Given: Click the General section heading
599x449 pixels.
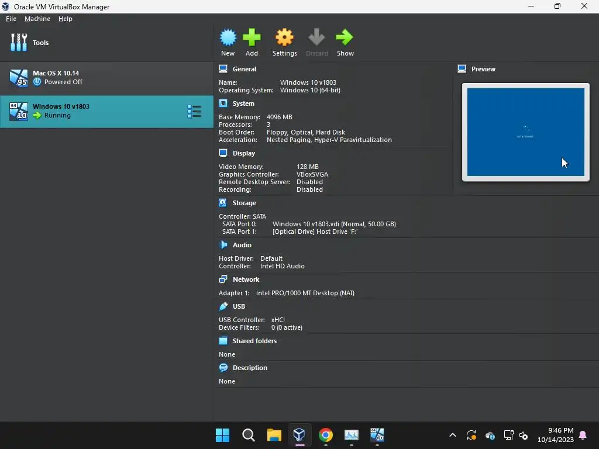Looking at the screenshot, I should tap(245, 69).
